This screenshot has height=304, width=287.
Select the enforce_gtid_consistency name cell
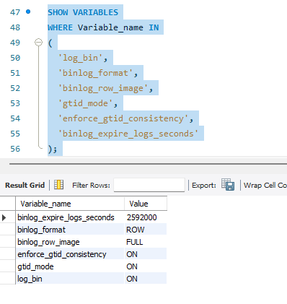pos(70,254)
